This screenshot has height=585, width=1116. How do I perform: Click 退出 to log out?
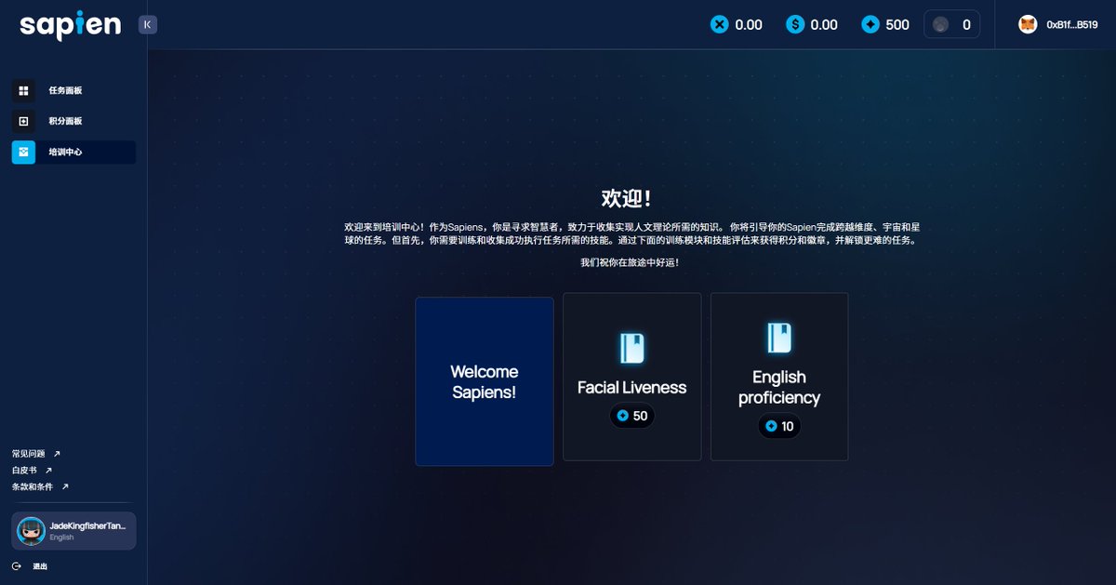pyautogui.click(x=40, y=566)
